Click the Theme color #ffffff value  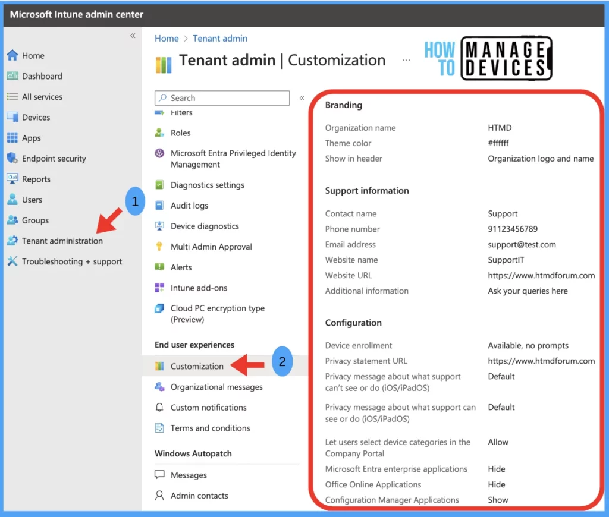tap(498, 143)
